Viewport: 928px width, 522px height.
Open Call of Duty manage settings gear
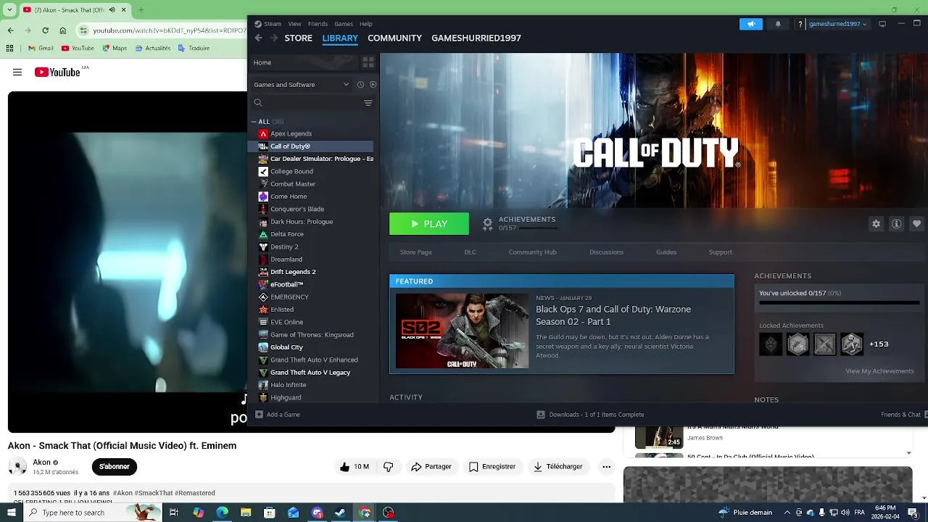(x=876, y=224)
